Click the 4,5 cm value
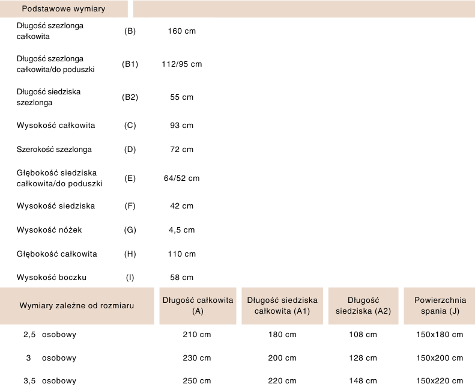475x390 pixels. [x=181, y=230]
